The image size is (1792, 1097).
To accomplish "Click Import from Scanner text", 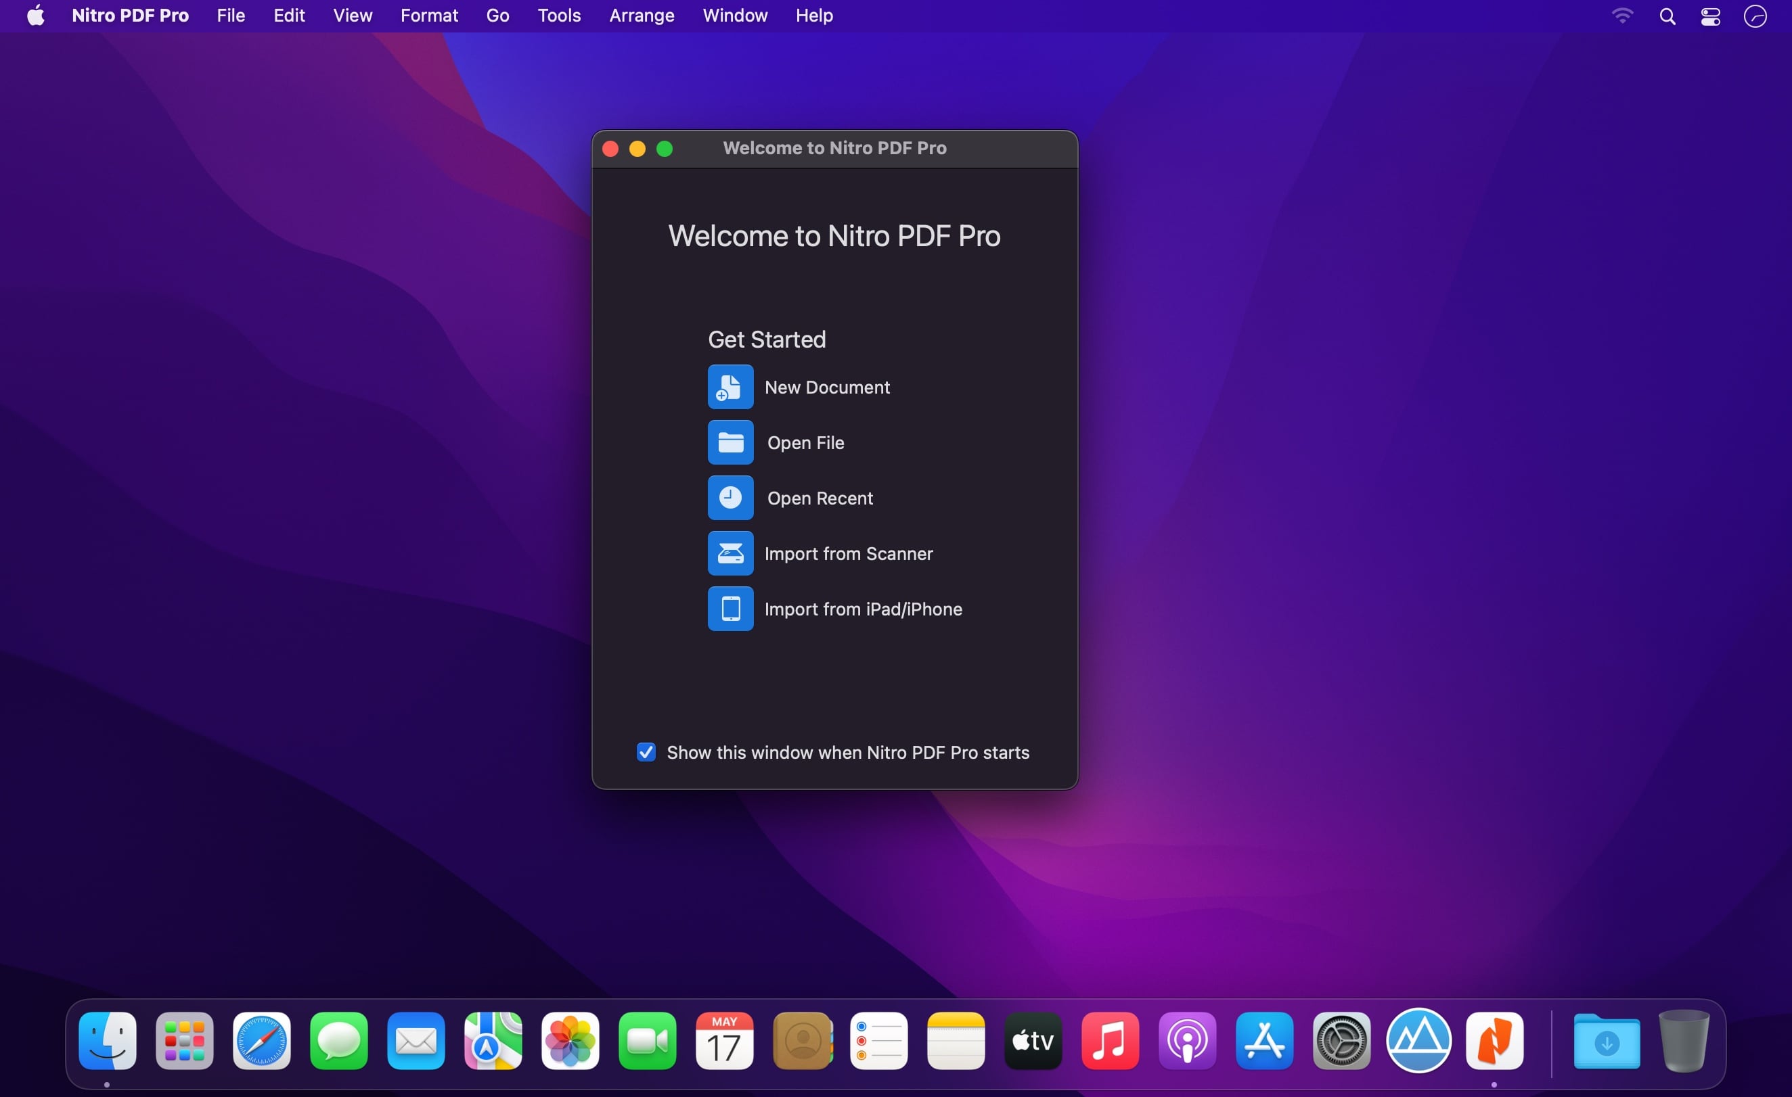I will click(848, 553).
